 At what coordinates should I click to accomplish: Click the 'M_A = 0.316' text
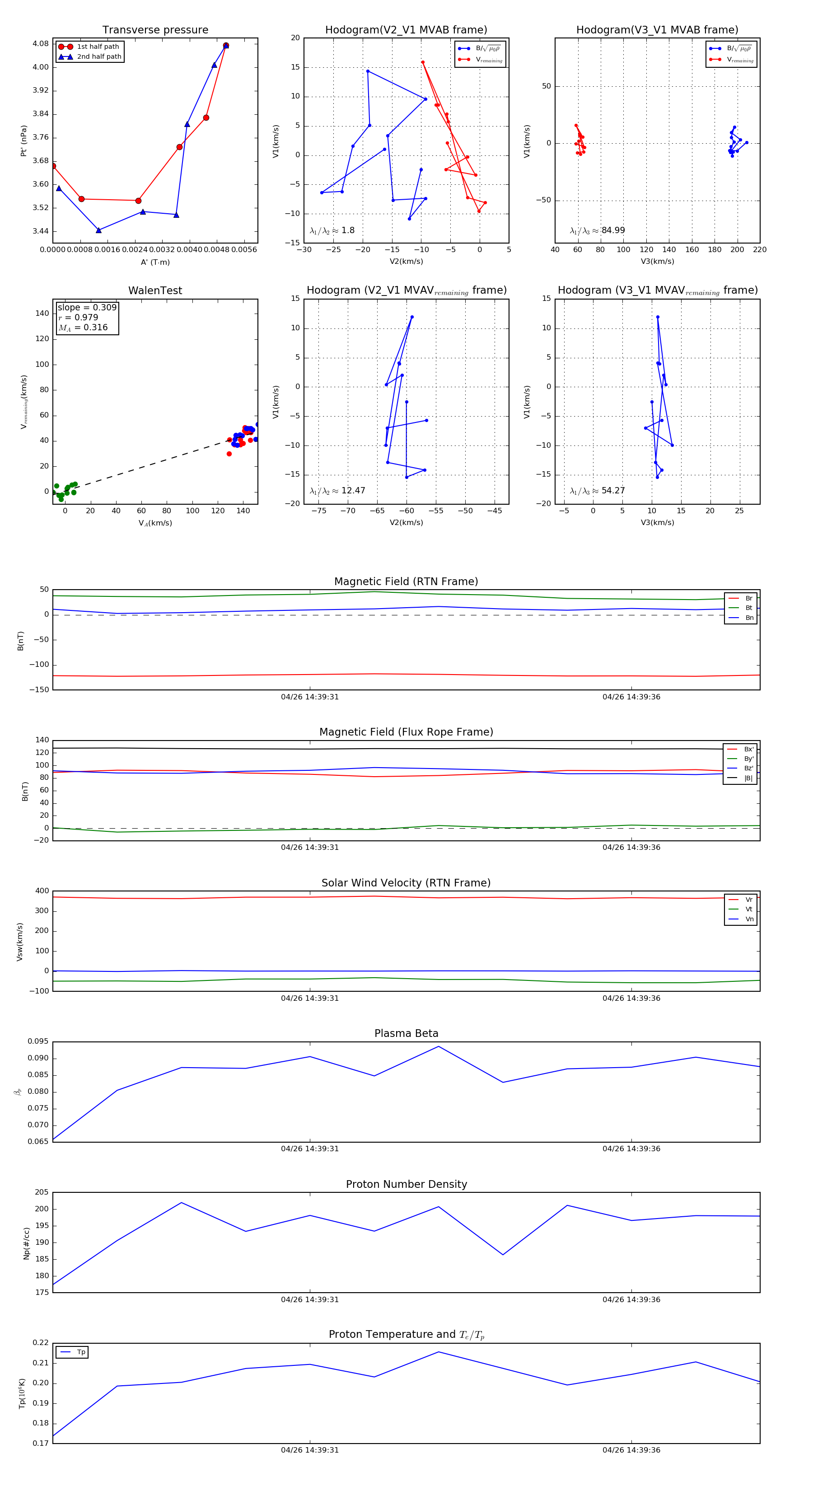(82, 328)
